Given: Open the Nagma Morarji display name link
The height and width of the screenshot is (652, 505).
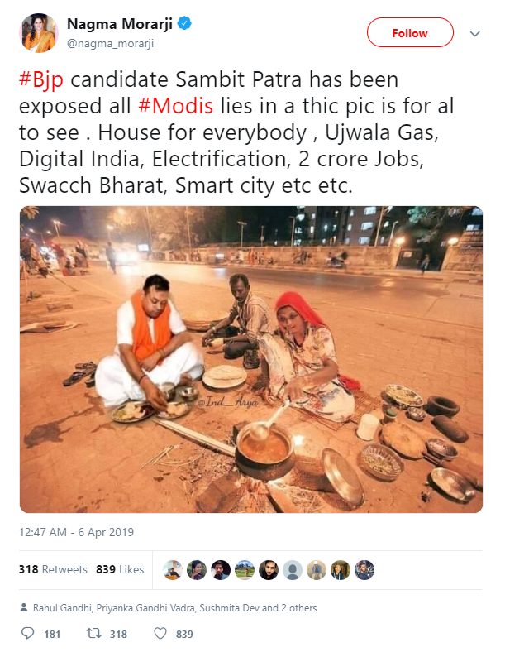Looking at the screenshot, I should point(120,24).
